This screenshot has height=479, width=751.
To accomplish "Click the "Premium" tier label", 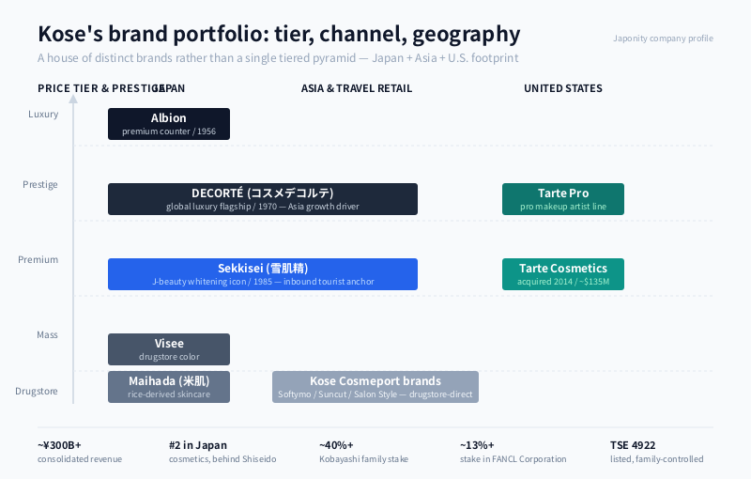I will point(38,259).
